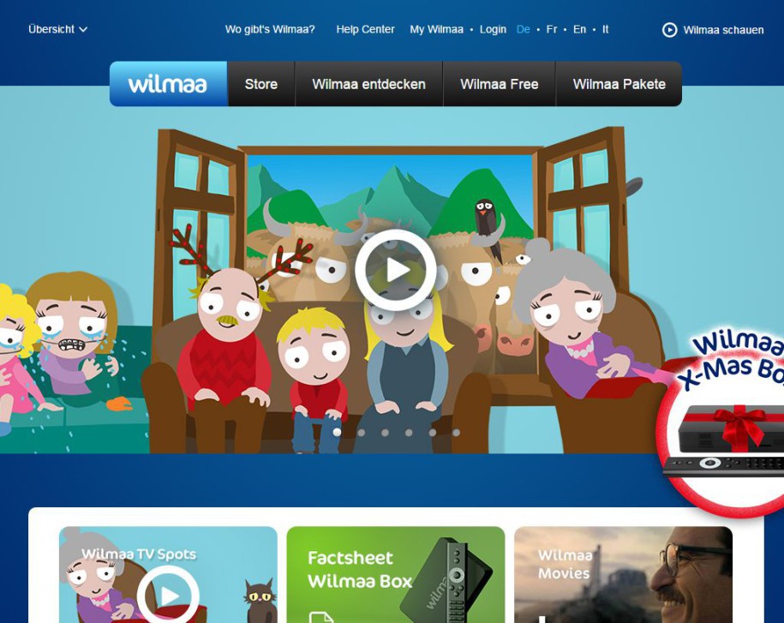Viewport: 784px width, 623px height.
Task: Open the Store tab
Action: click(x=261, y=84)
